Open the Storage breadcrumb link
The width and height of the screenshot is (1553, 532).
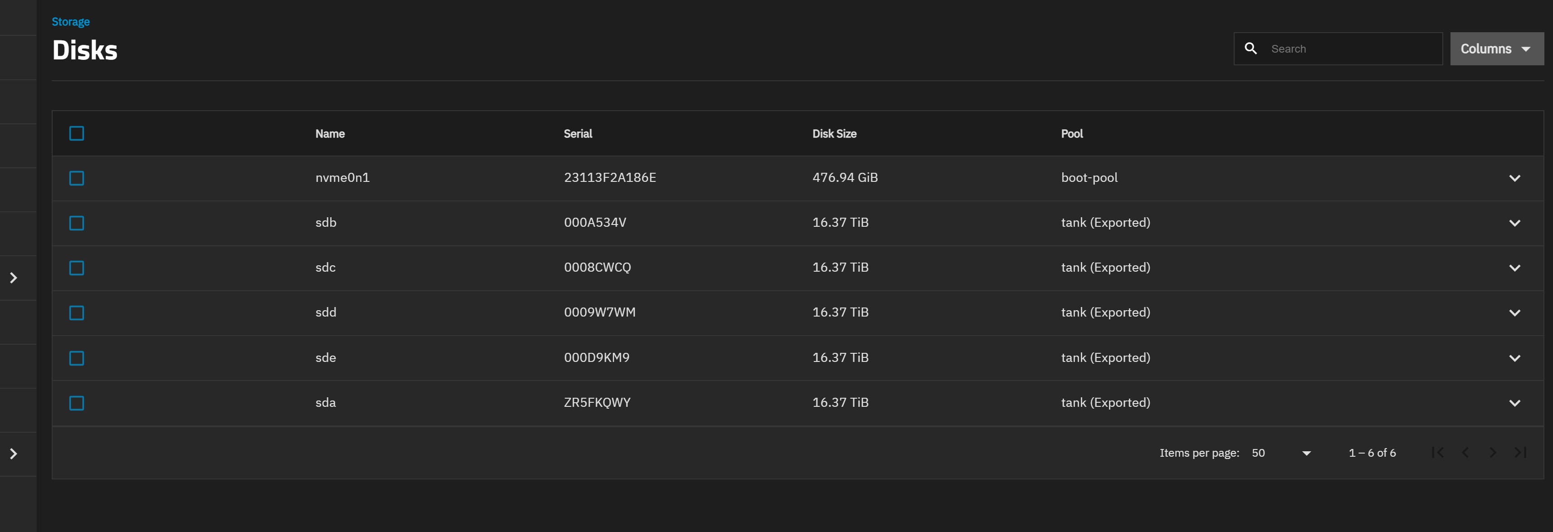click(x=71, y=22)
